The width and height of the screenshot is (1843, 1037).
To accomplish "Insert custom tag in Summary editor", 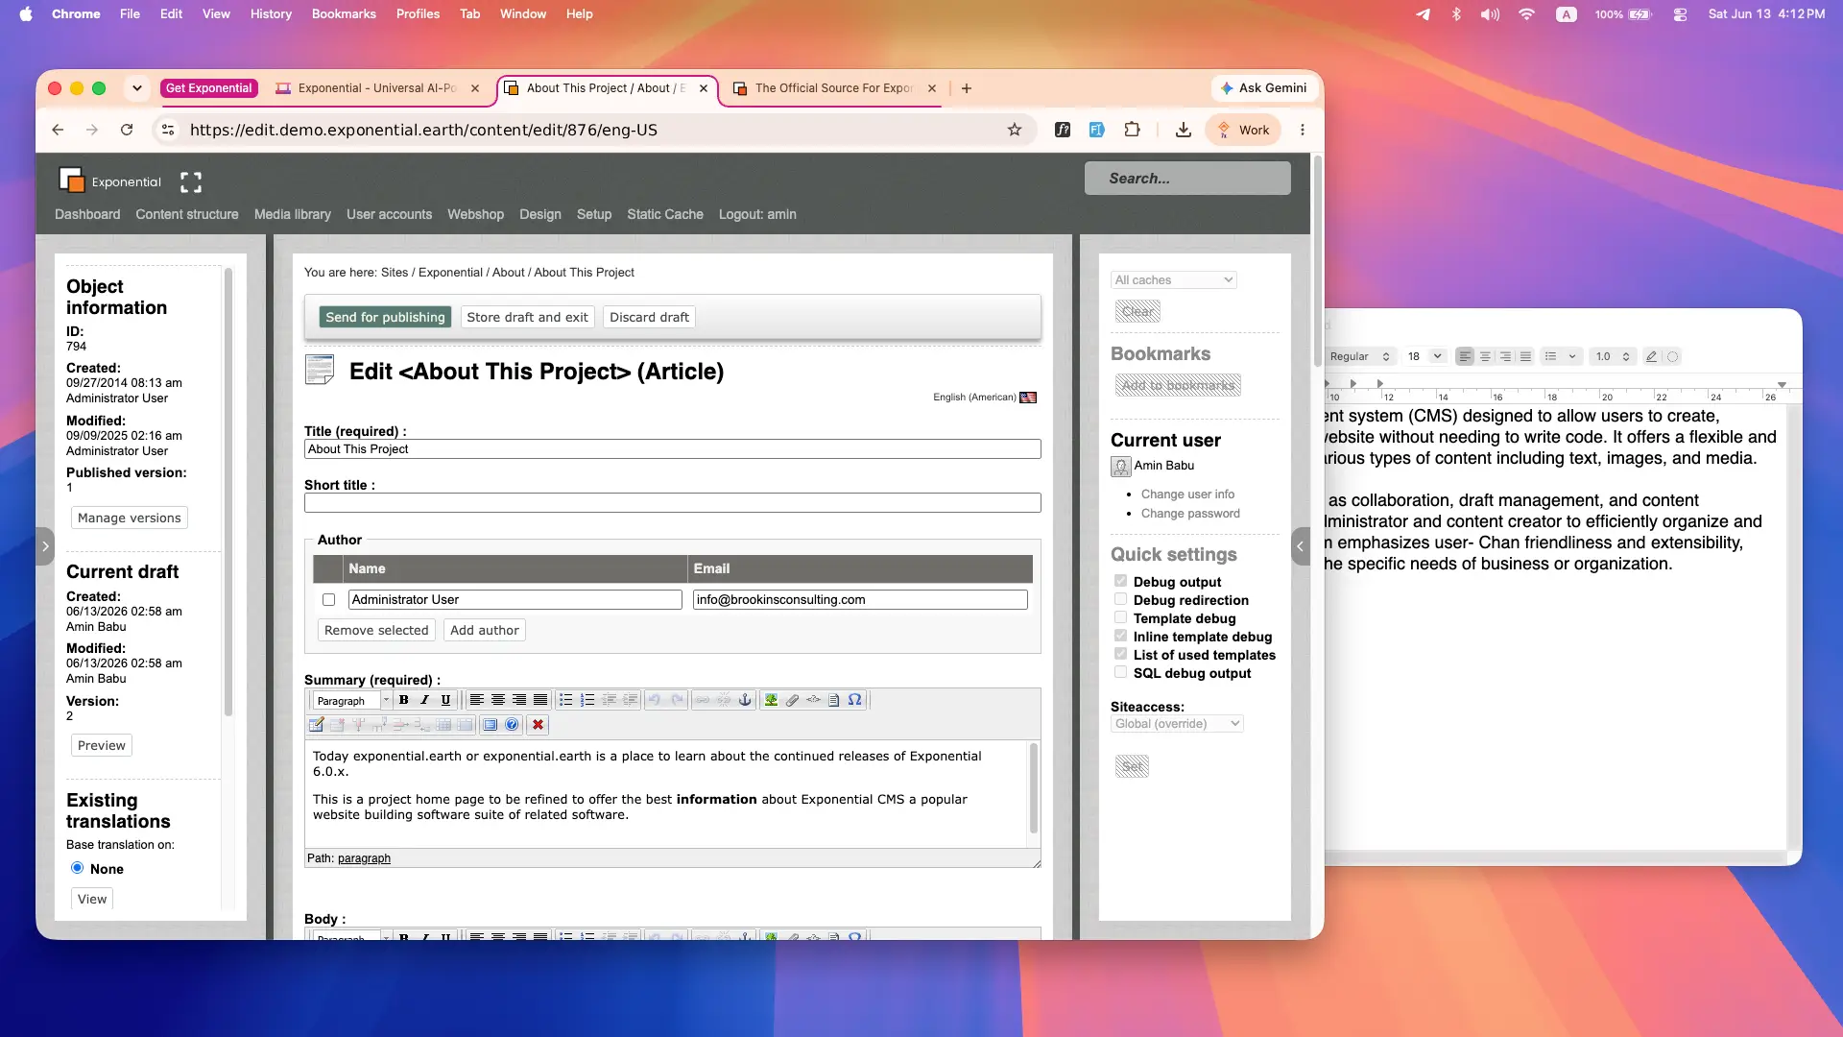I will click(813, 700).
